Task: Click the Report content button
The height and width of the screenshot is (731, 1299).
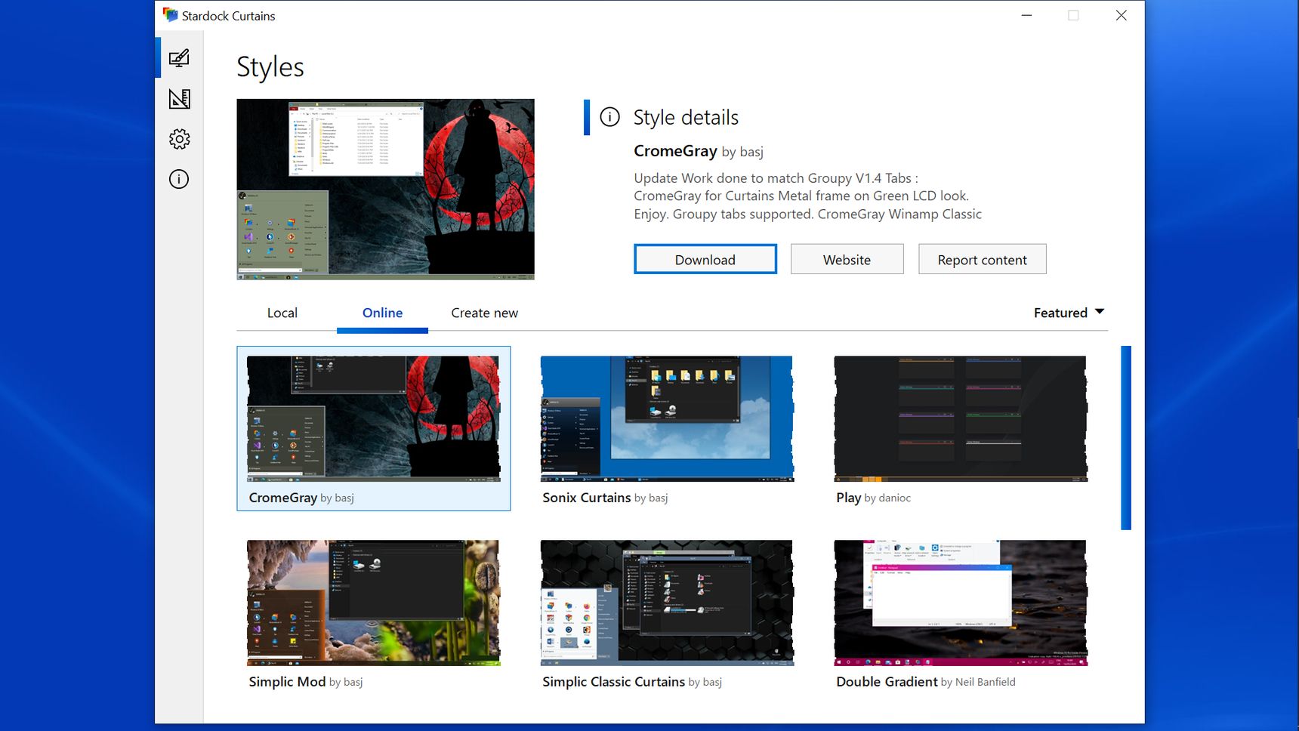Action: pyautogui.click(x=982, y=259)
